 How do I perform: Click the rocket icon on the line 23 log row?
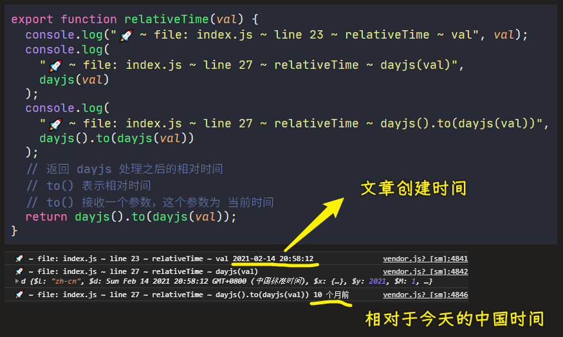pos(19,259)
